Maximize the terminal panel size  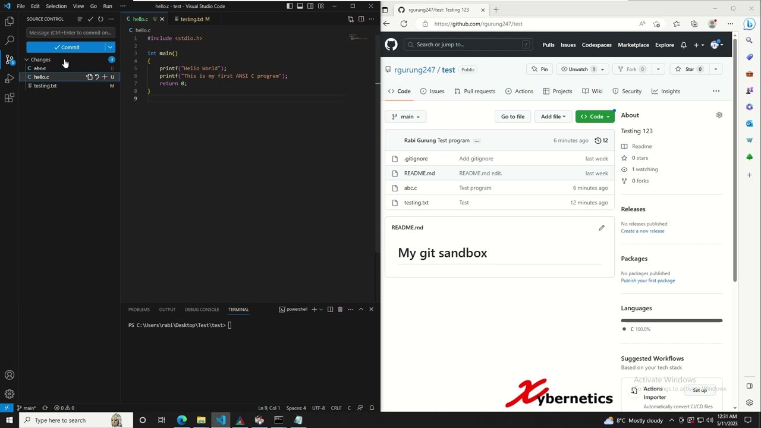[361, 309]
